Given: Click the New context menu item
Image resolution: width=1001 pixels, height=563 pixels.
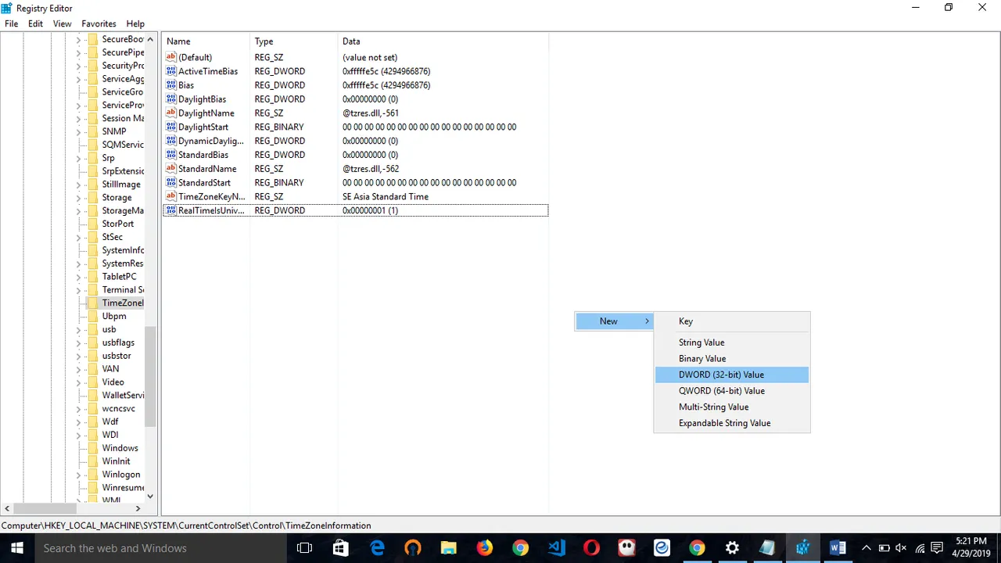Looking at the screenshot, I should coord(614,321).
